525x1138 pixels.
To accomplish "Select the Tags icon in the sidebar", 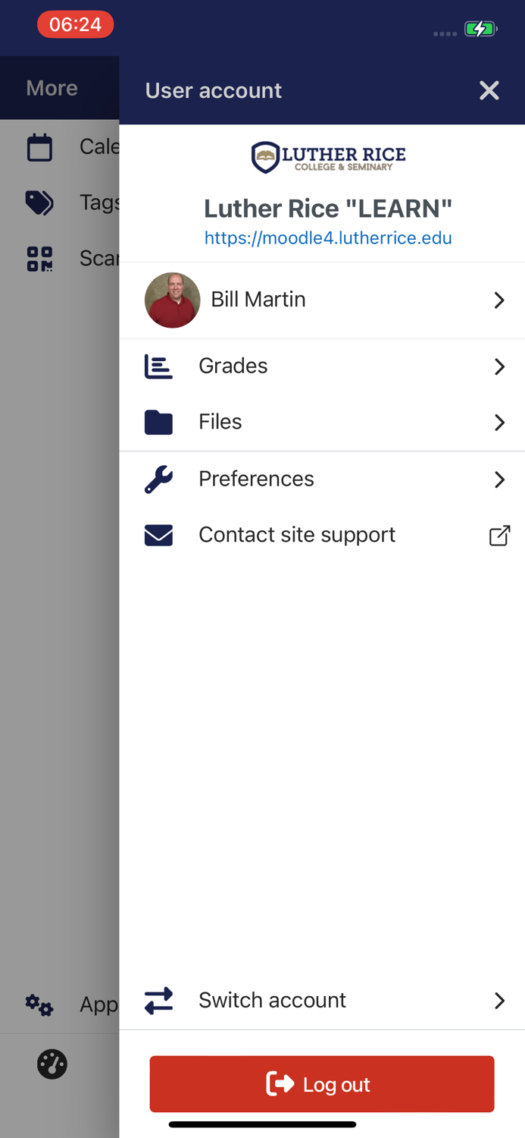I will (x=39, y=203).
